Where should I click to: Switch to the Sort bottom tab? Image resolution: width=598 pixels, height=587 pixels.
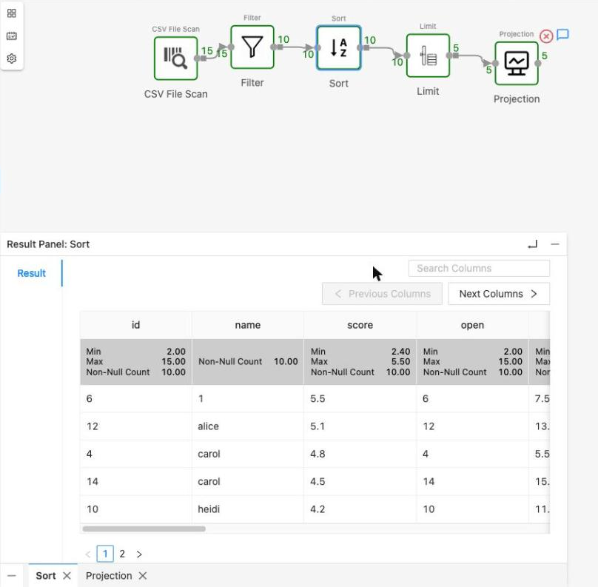46,576
